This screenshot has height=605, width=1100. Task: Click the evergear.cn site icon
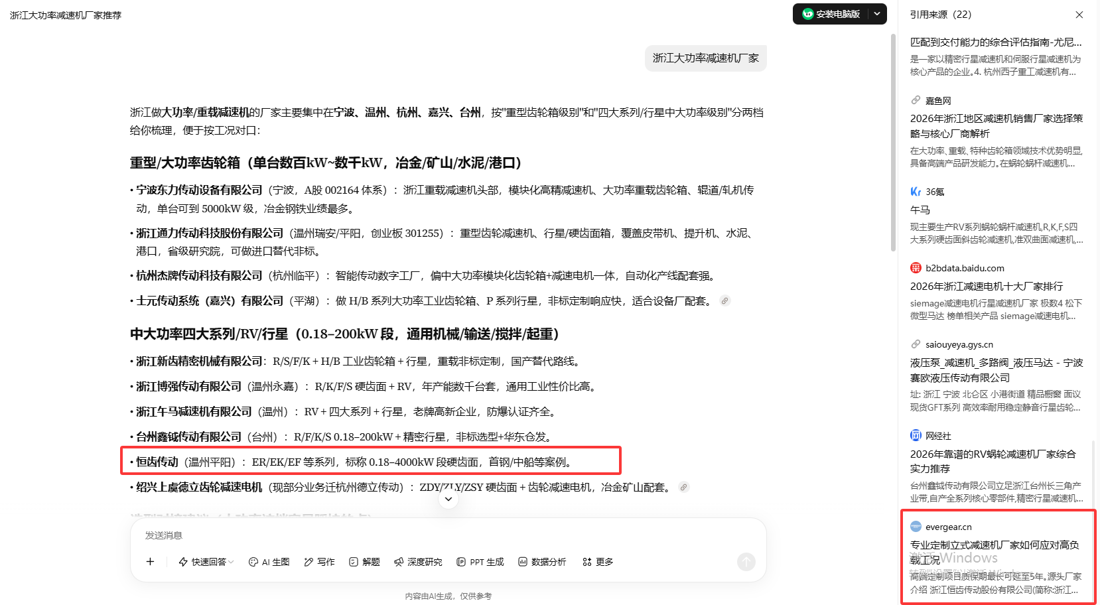916,527
